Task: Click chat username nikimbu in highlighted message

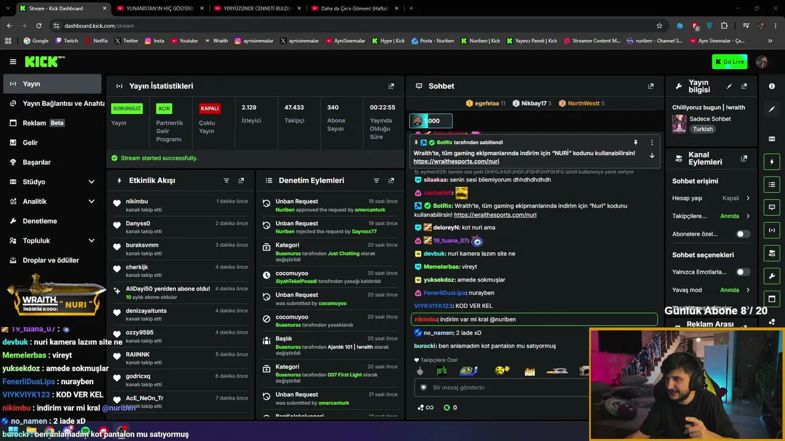Action: point(426,320)
